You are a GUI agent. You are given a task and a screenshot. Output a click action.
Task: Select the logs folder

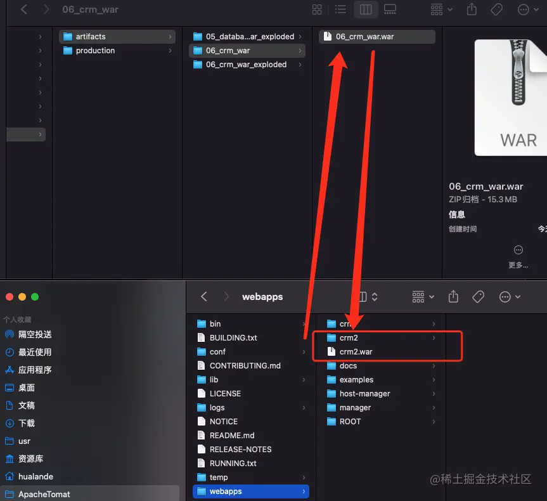pos(251,408)
